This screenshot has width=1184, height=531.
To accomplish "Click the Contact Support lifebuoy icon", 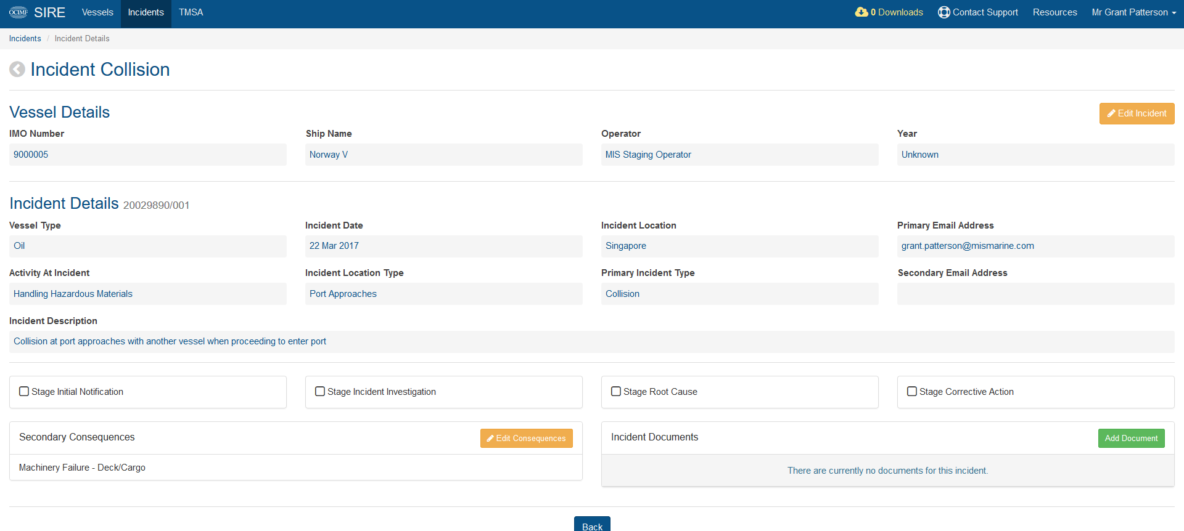I will 944,12.
